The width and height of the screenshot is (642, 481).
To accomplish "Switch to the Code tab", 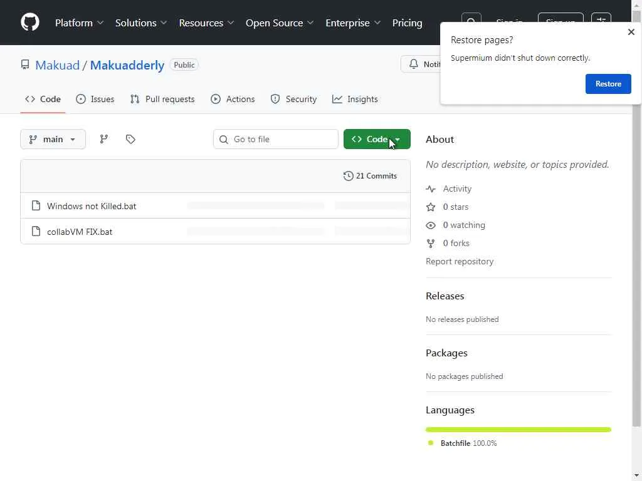I will (43, 99).
